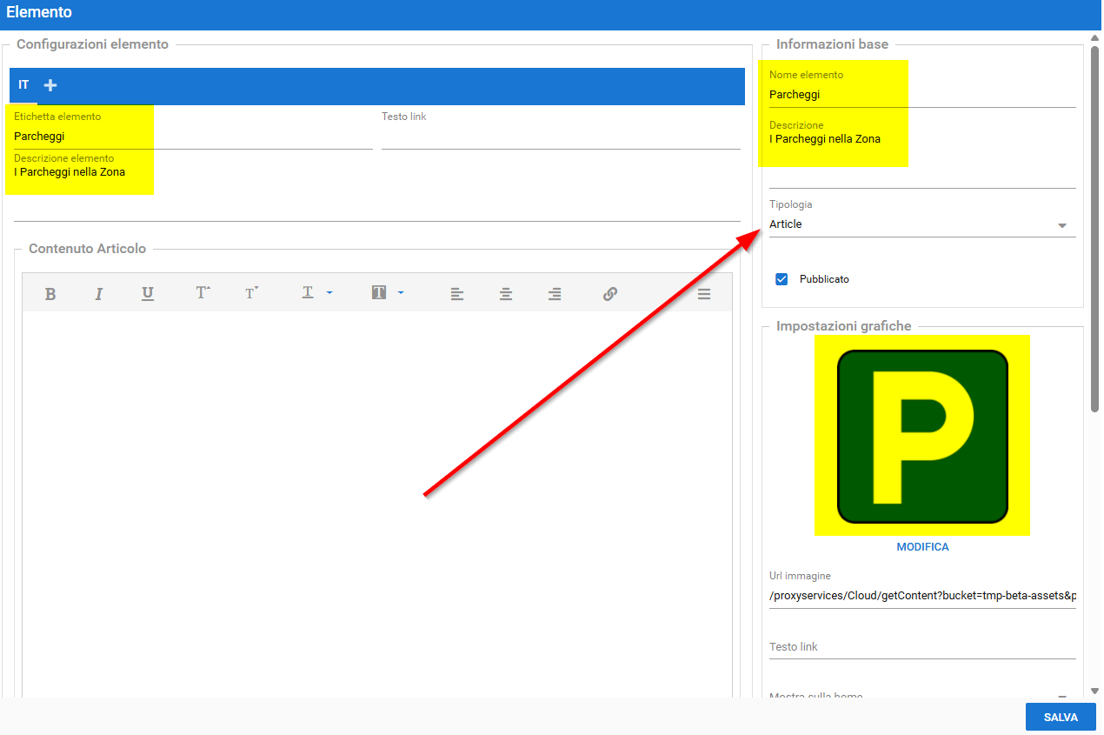Screen dimensions: 1104x735
Task: Click the parking sign image thumbnail
Action: pyautogui.click(x=922, y=435)
